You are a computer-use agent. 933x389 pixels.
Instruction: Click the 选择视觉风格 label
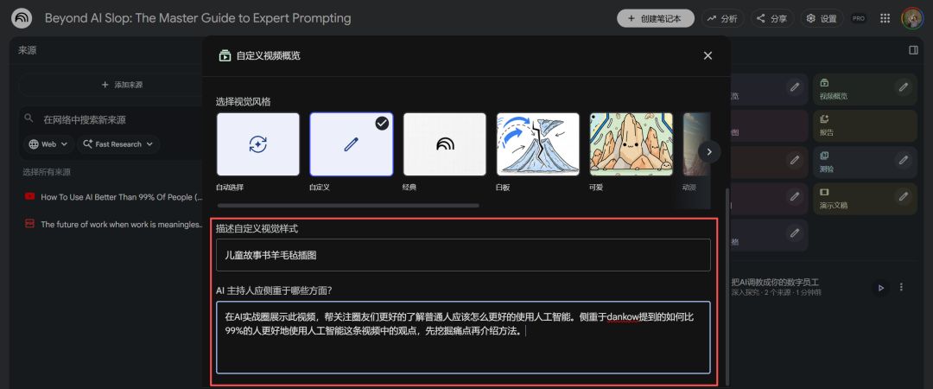point(244,102)
